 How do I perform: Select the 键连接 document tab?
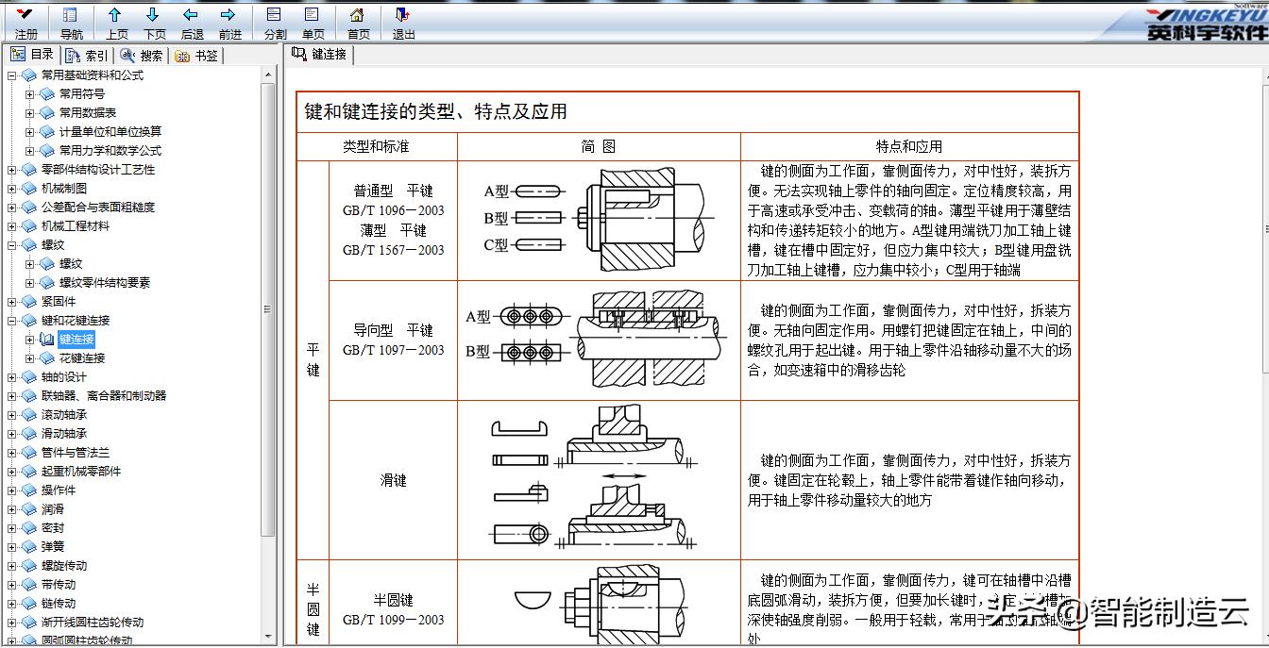319,55
